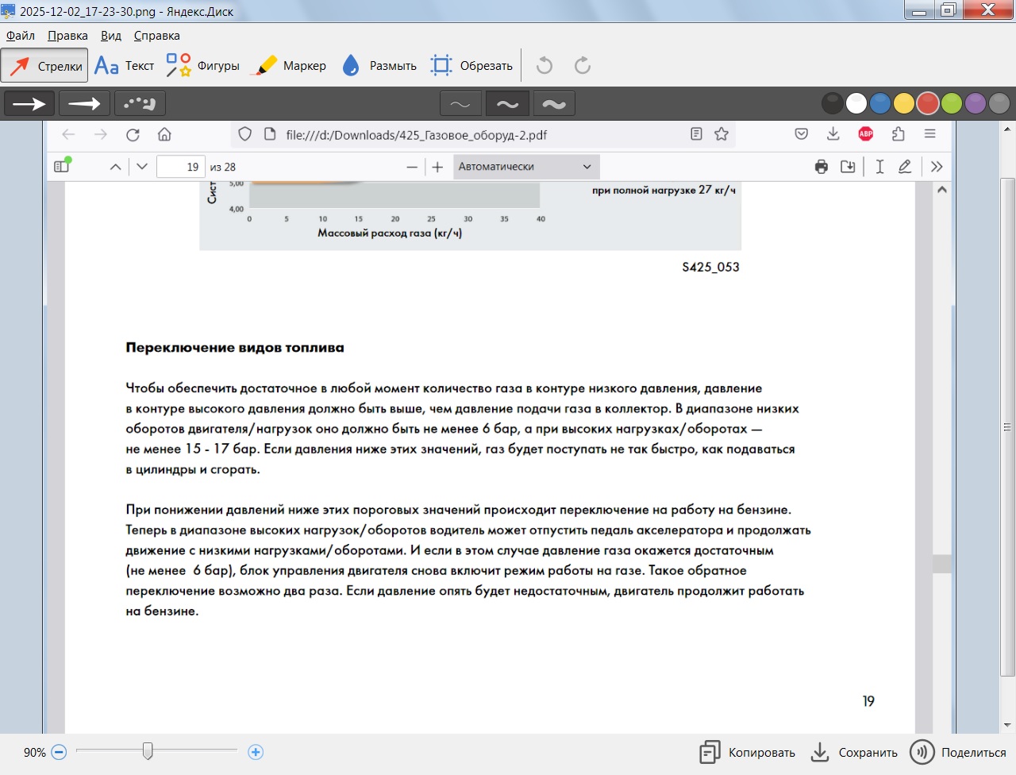Image resolution: width=1016 pixels, height=775 pixels.
Task: Pick the red color swatch
Action: pyautogui.click(x=927, y=103)
